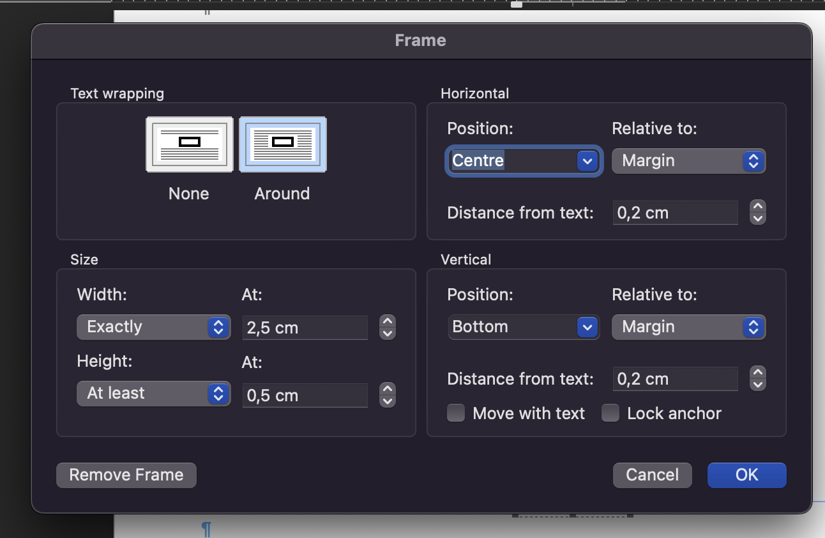Increase horizontal distance from text with stepper
This screenshot has height=538, width=825.
(757, 207)
